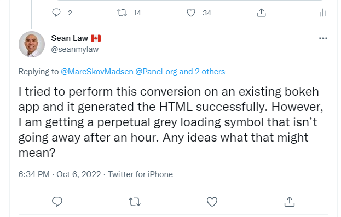Visit @Panel_org profile mention
The image size is (341, 217).
(x=156, y=72)
